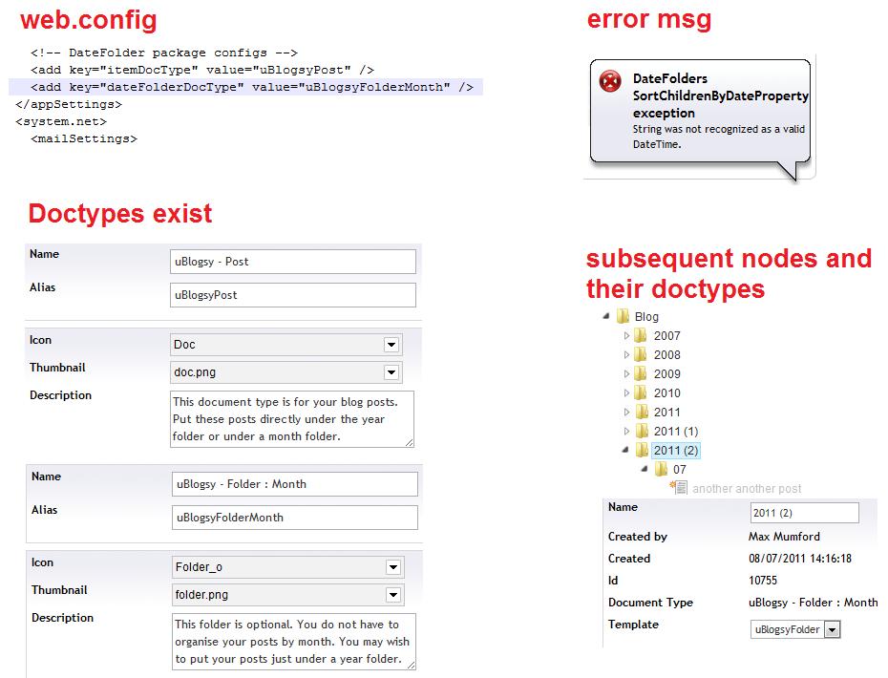Click the Alias field containing uBlogsyPost
This screenshot has width=888, height=678.
(x=292, y=295)
